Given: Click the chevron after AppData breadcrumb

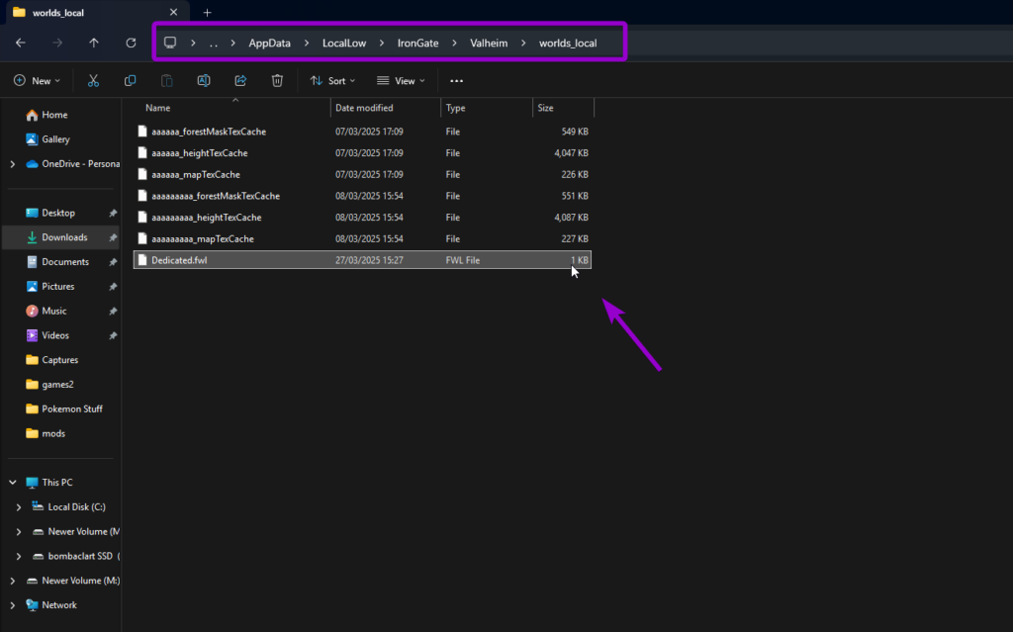Looking at the screenshot, I should (307, 43).
